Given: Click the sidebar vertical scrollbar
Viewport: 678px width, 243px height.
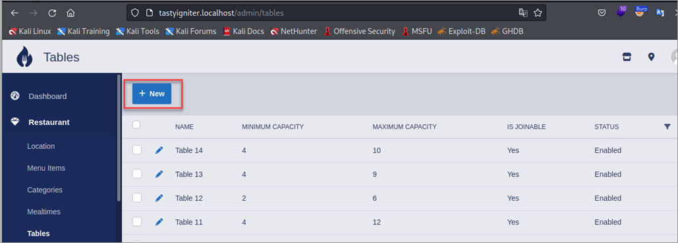Looking at the screenshot, I should coord(119,138).
